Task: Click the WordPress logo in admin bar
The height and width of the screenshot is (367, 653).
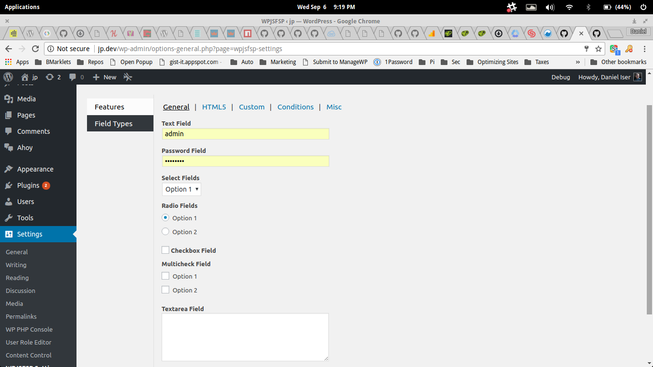Action: point(8,77)
